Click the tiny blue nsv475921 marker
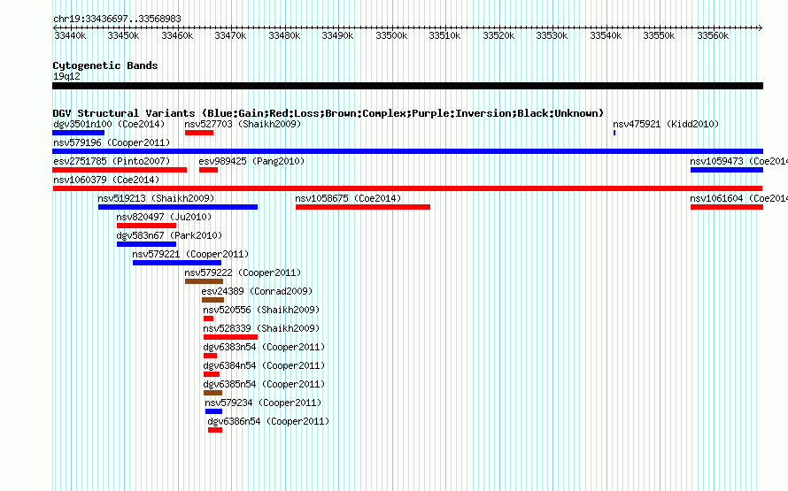Screen dimensions: 788x491 614,133
